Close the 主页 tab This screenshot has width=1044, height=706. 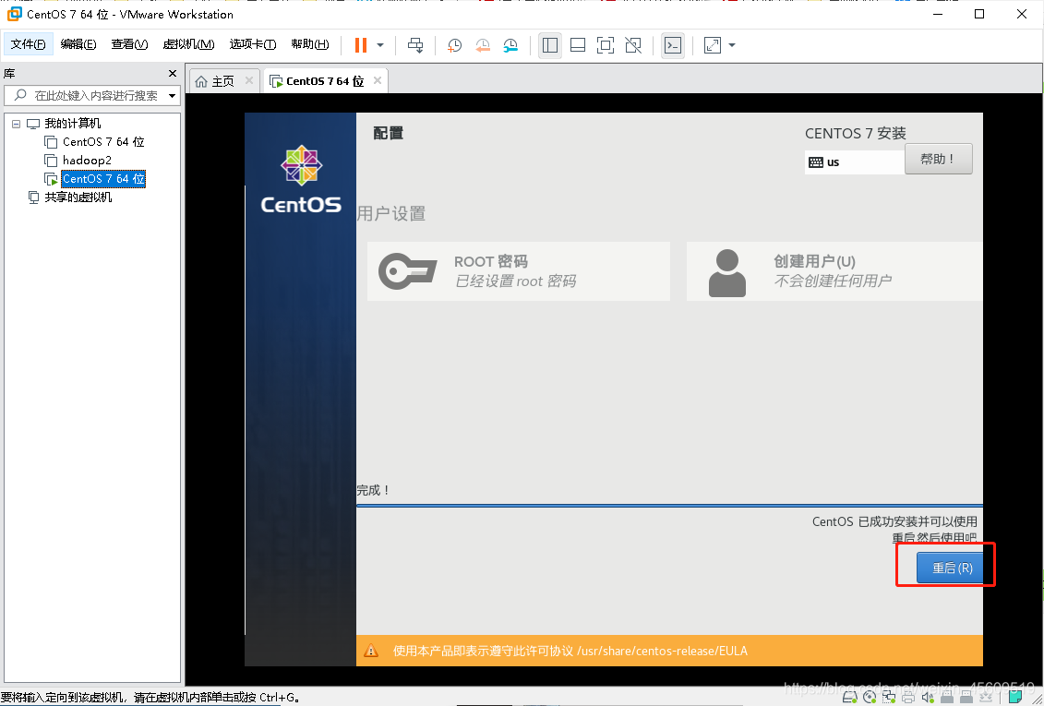(249, 80)
